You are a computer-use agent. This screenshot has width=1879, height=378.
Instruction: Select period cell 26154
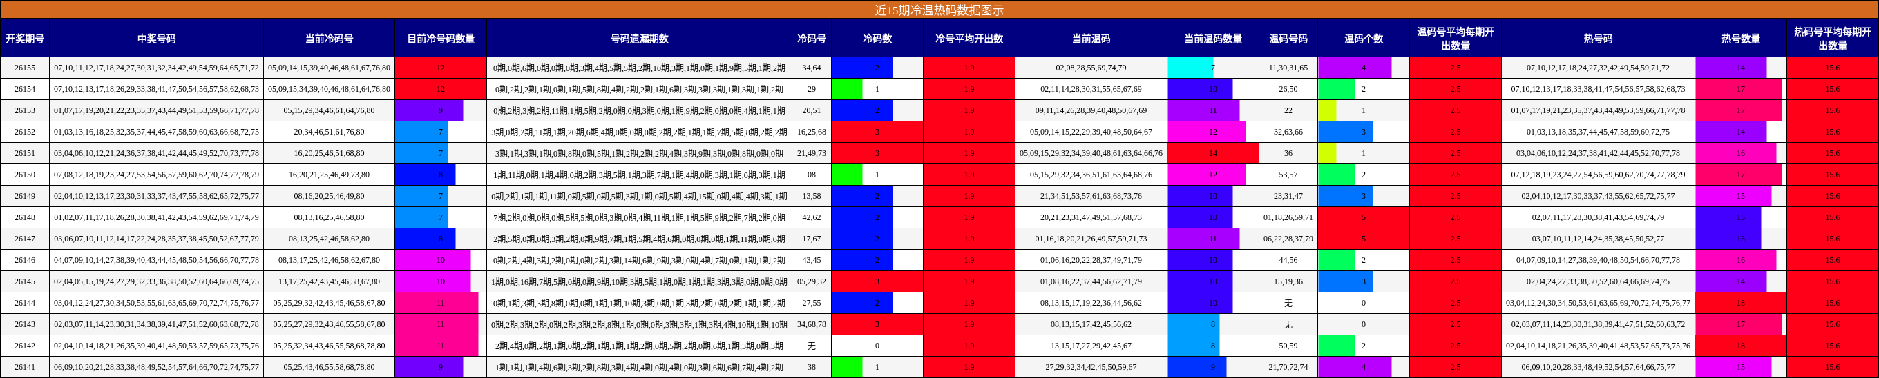click(x=25, y=89)
